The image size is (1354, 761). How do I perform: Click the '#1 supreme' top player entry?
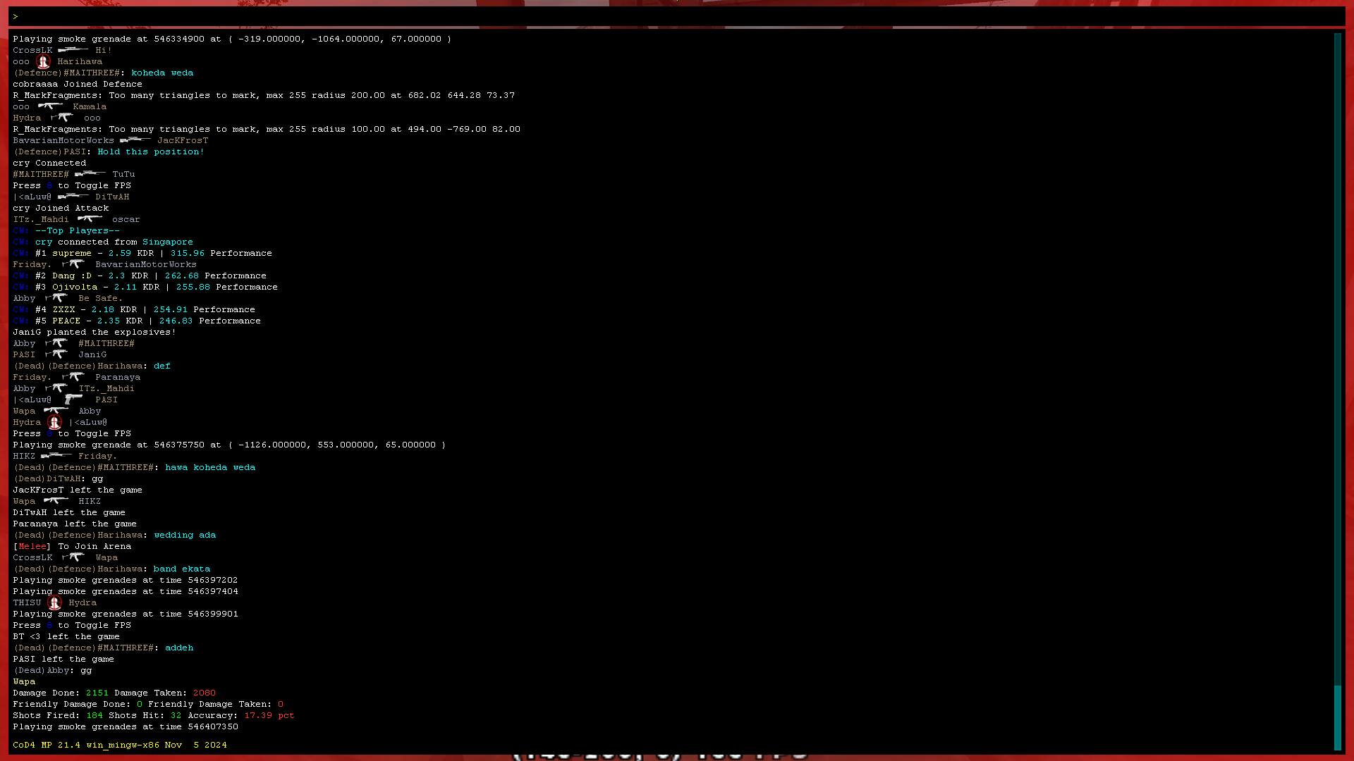point(63,253)
